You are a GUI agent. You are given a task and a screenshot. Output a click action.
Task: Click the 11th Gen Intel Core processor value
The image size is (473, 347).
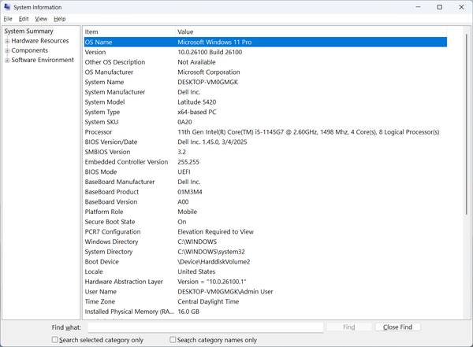(x=308, y=132)
